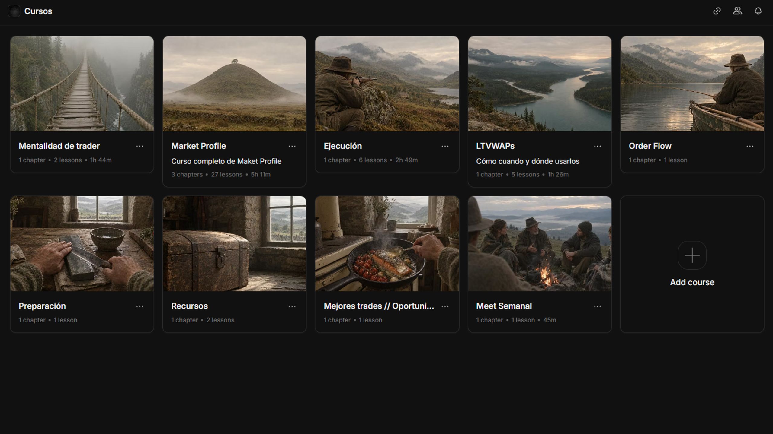773x434 pixels.
Task: Open the Meet Semanal course title
Action: (x=504, y=306)
